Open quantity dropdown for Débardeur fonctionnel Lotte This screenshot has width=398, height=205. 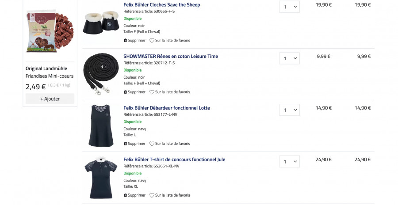(290, 110)
